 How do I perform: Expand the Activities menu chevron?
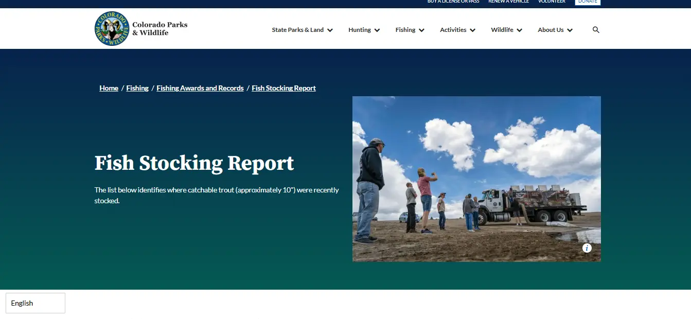tap(472, 30)
